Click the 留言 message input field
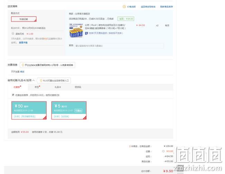 click(x=119, y=46)
